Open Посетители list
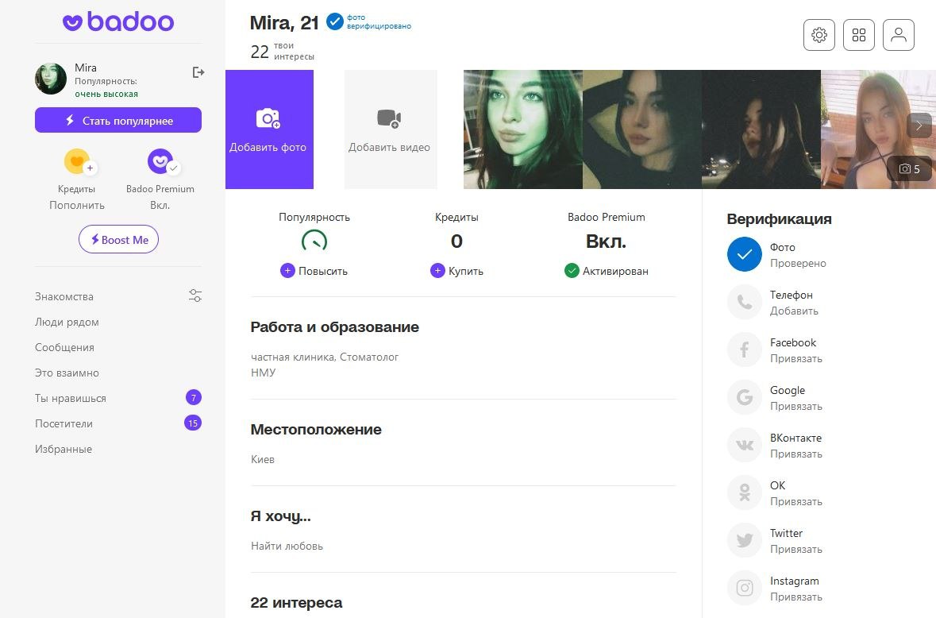This screenshot has width=936, height=618. pyautogui.click(x=64, y=424)
